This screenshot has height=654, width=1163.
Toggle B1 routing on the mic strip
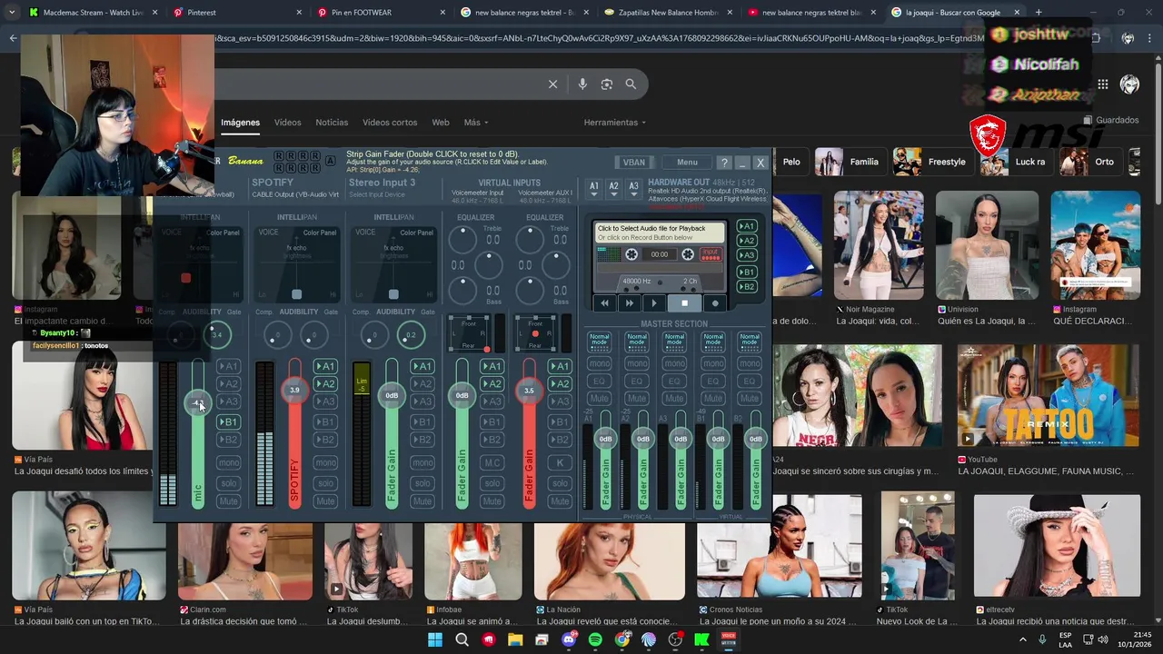click(x=228, y=421)
